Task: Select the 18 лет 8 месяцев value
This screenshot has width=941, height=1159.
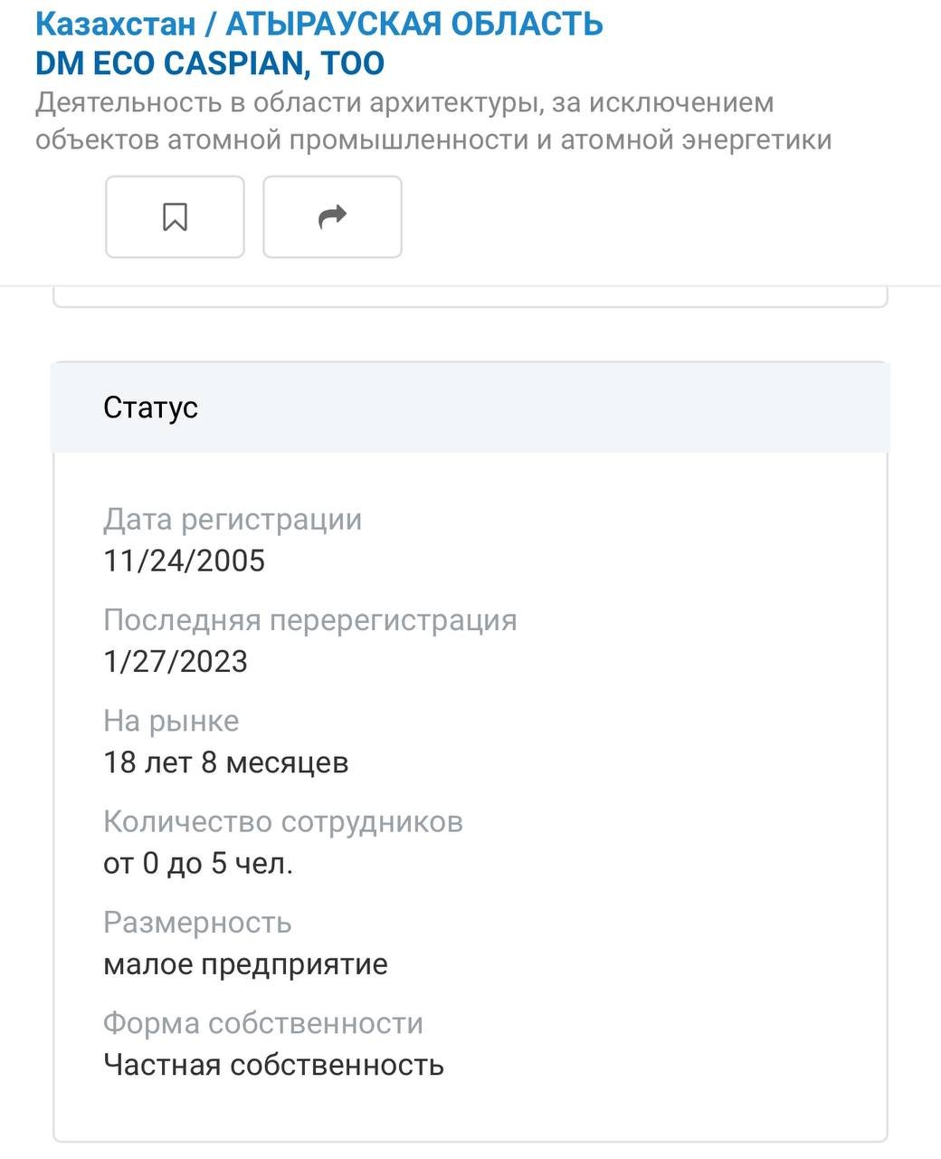Action: pos(226,762)
